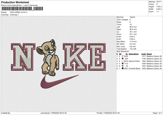Click the Total Bobbin value '172.13ft'
The height and width of the screenshot is (115, 163).
133,49
